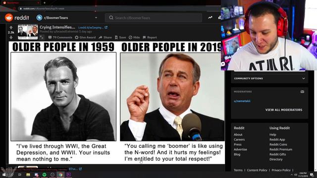Open the Reddit App footer link
Viewport: 317px width, 178px height.
pyautogui.click(x=277, y=139)
